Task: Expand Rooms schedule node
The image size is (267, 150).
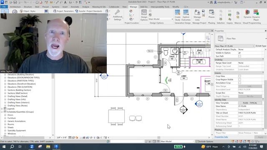Action: (x=5, y=124)
